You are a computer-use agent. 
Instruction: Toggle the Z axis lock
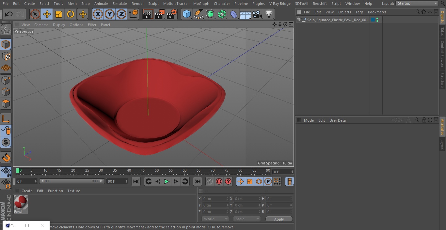[121, 14]
